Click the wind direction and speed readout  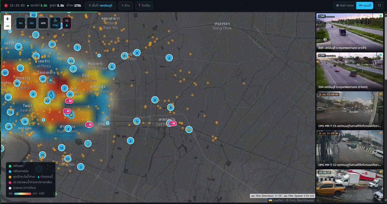tap(282, 196)
